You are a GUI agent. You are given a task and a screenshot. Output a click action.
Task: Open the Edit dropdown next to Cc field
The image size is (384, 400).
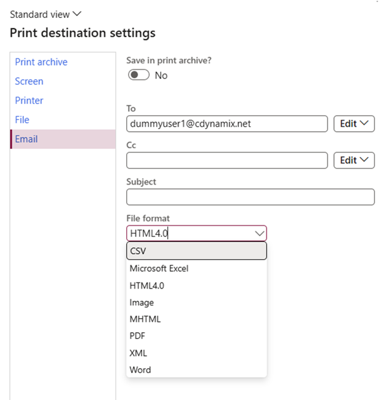354,160
